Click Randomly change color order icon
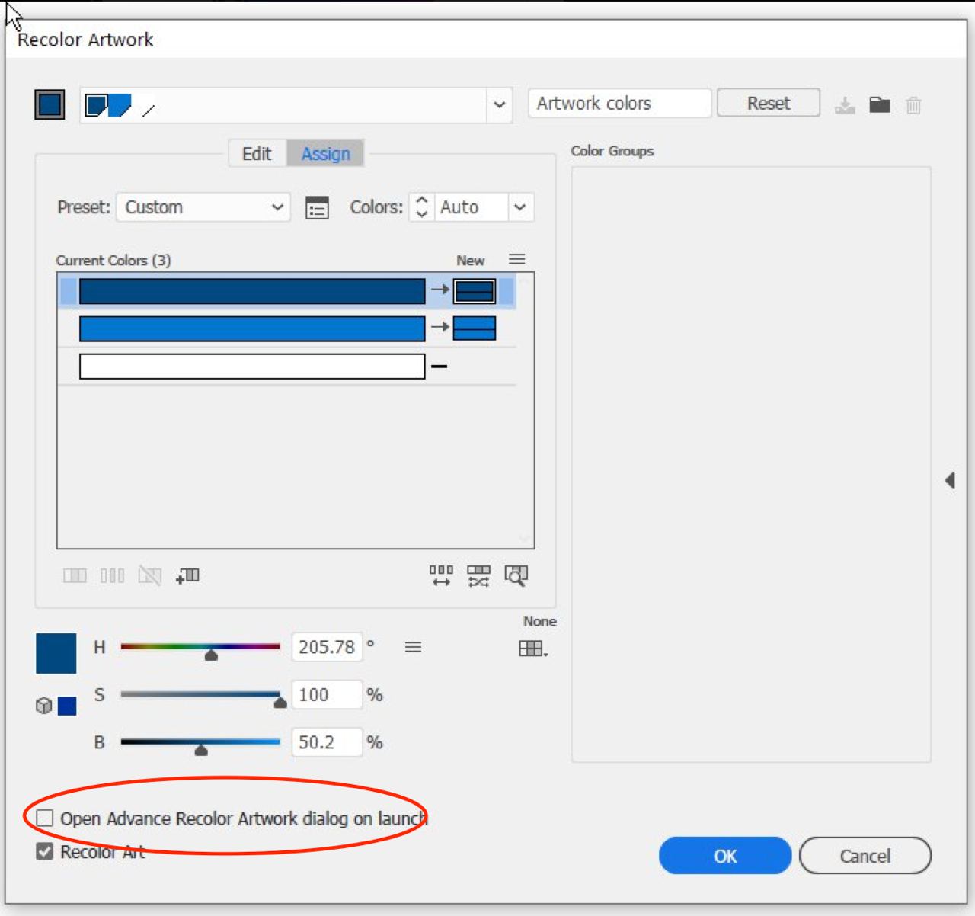This screenshot has height=916, width=975. 441,575
